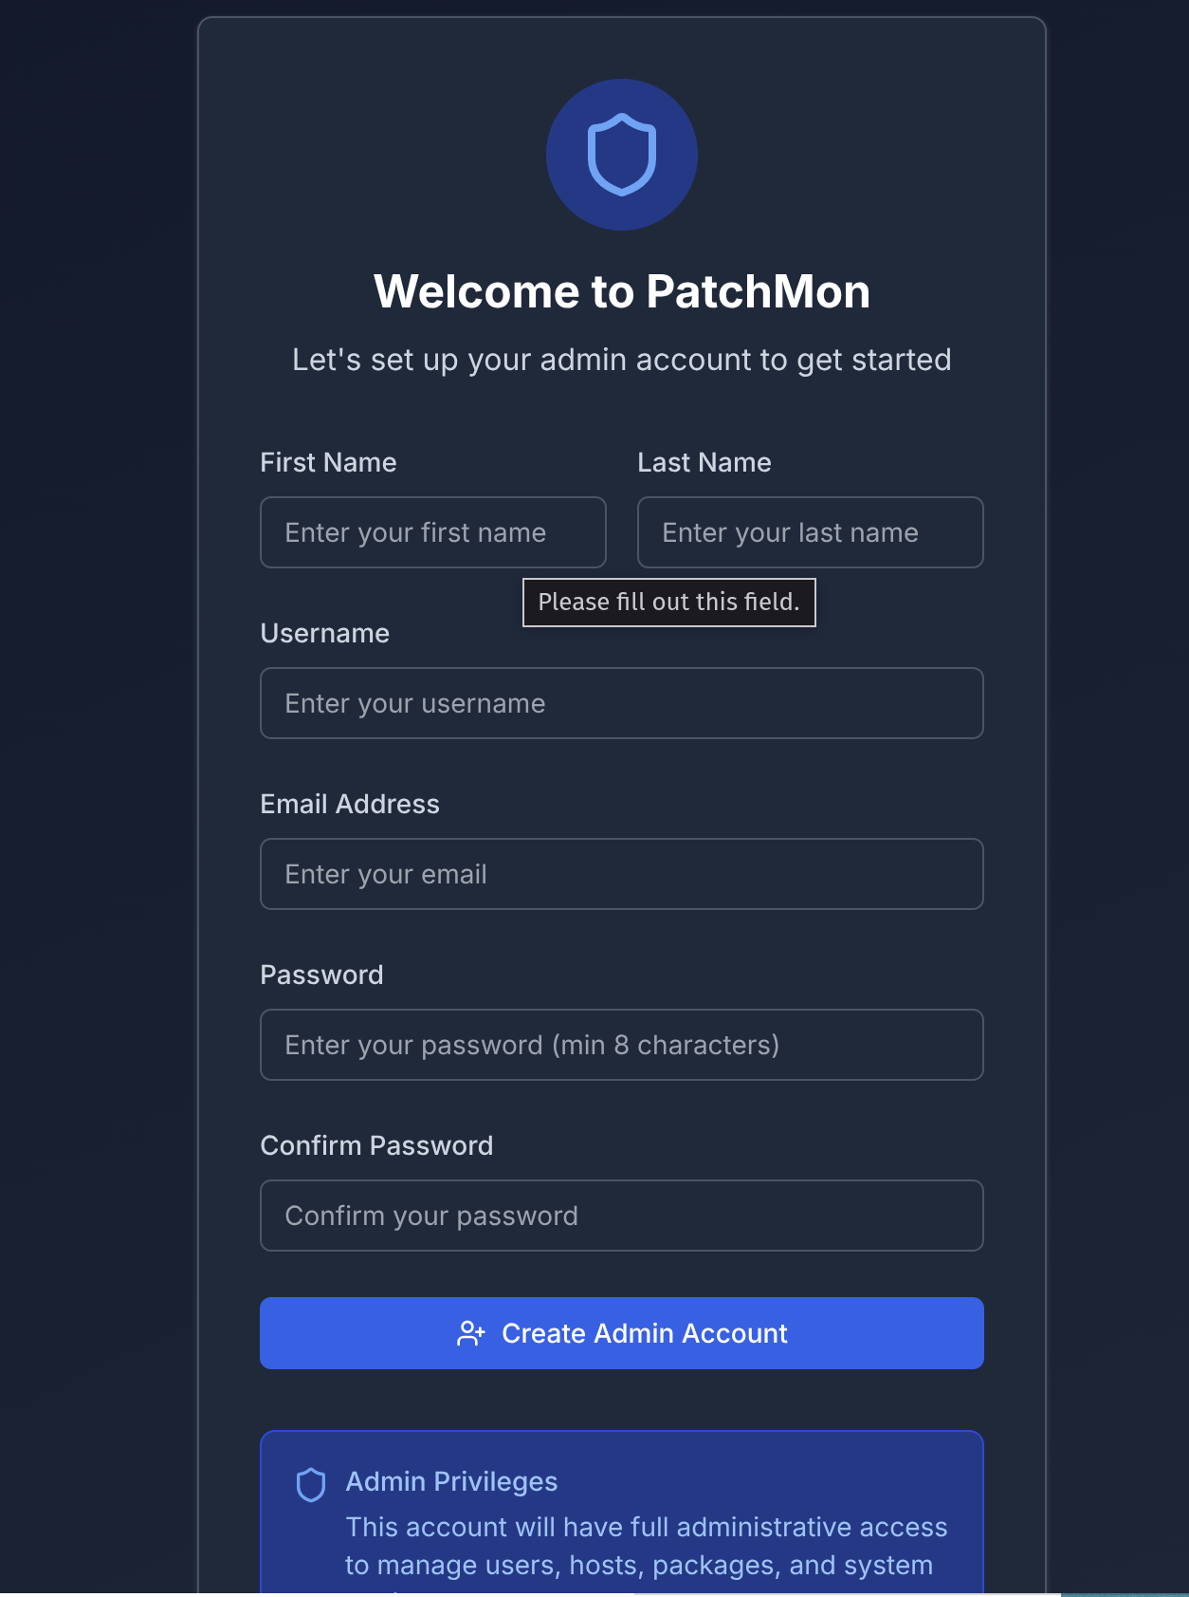Focus the Confirm Password field
This screenshot has height=1597, width=1189.
tap(621, 1216)
